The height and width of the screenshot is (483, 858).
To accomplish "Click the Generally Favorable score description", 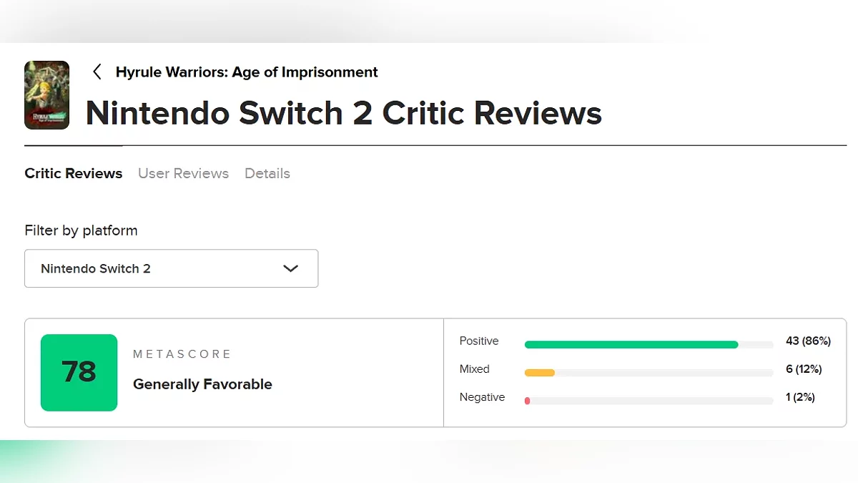I will point(202,384).
